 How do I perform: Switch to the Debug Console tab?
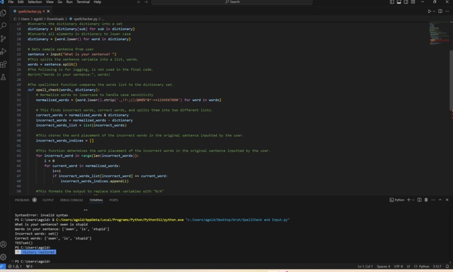click(x=71, y=200)
